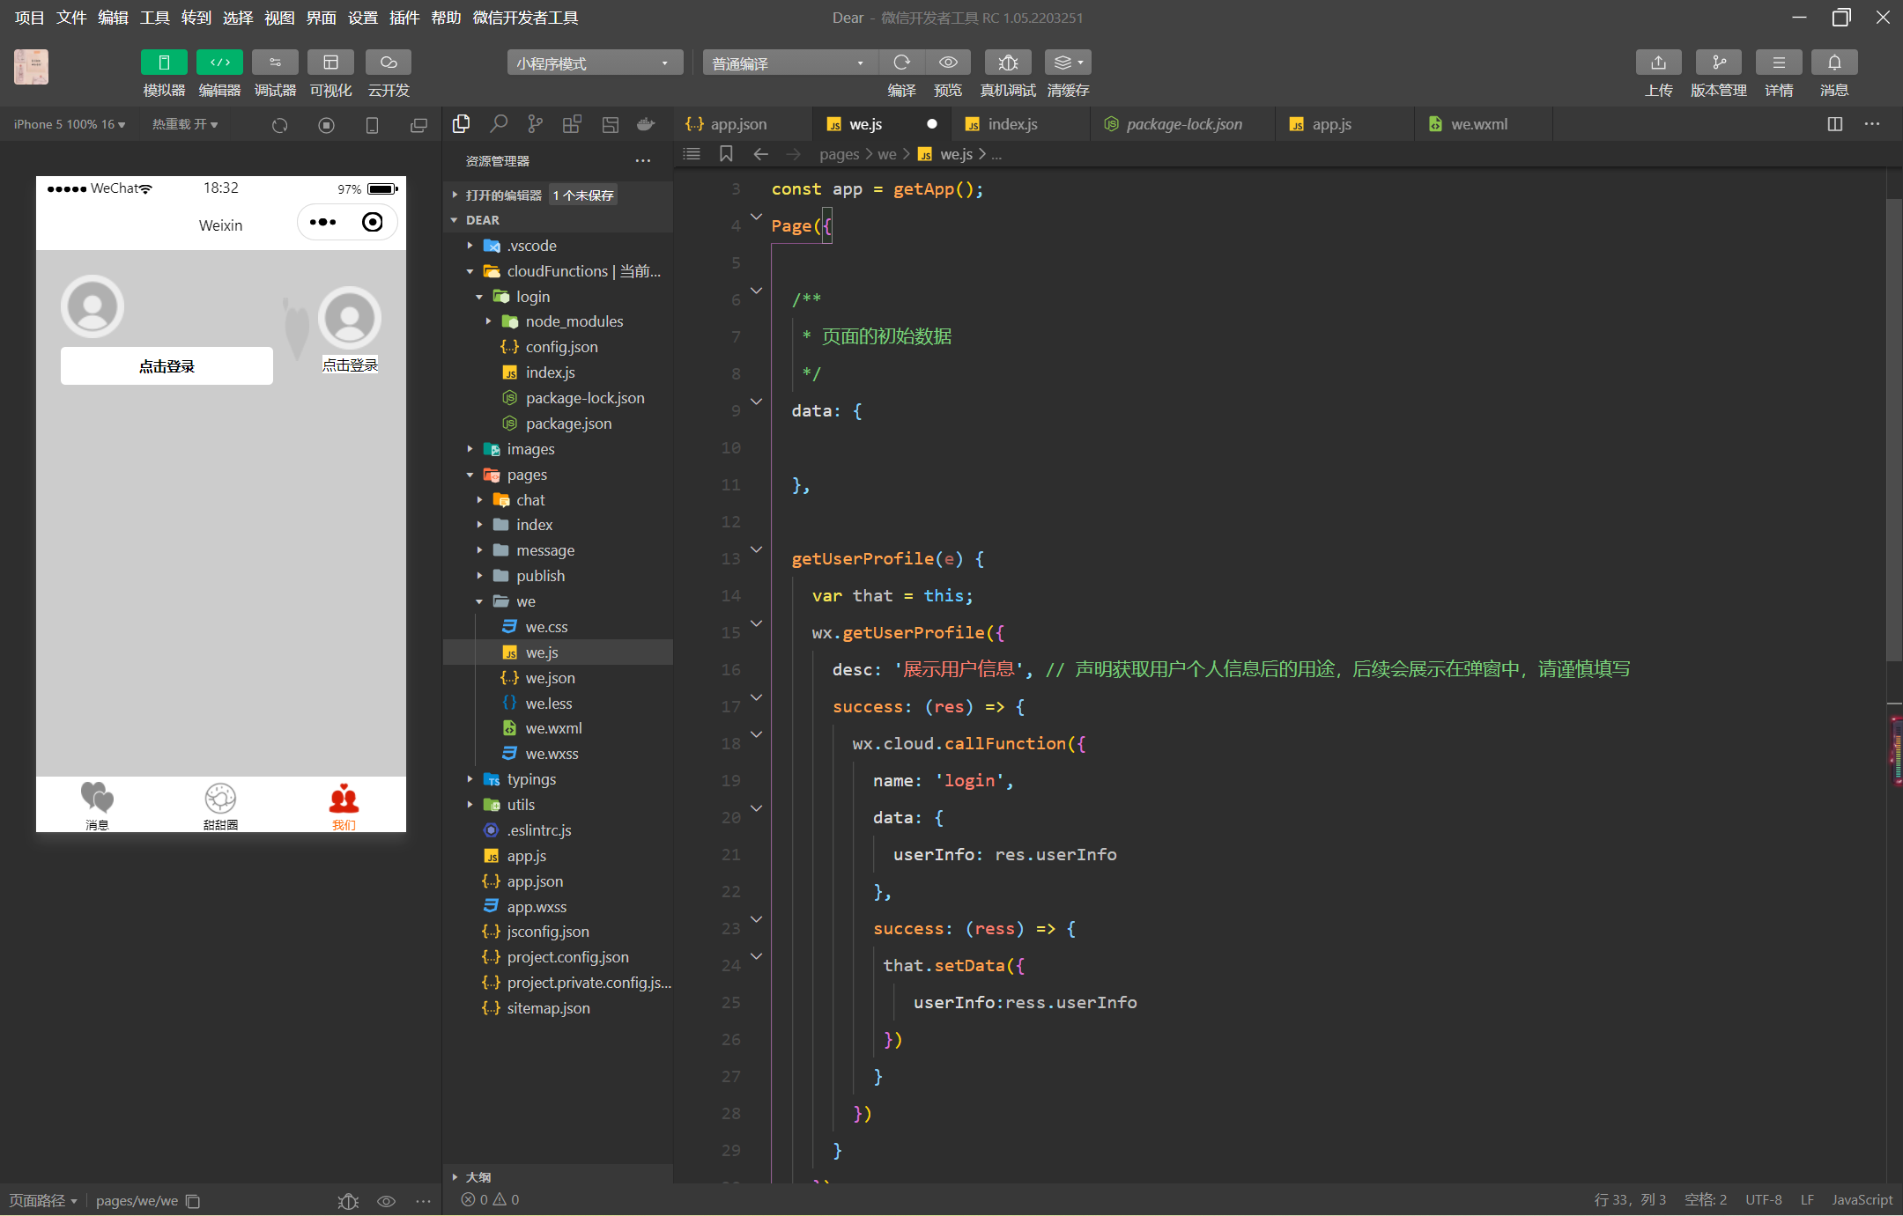Viewport: 1903px width, 1216px height.
Task: Click the white 点击登录 login button
Action: click(167, 365)
